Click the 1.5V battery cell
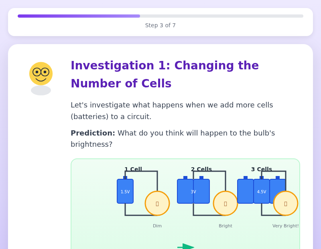The height and width of the screenshot is (249, 321). pyautogui.click(x=125, y=191)
